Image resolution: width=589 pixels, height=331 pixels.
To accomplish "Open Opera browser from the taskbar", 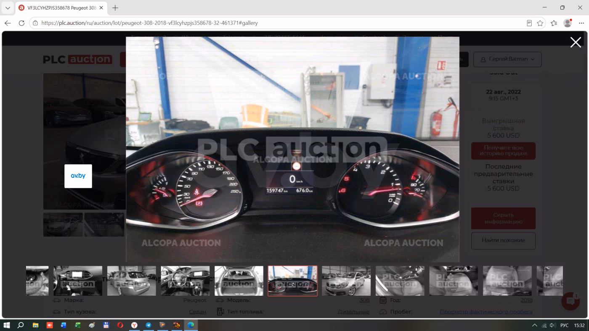I will [120, 325].
